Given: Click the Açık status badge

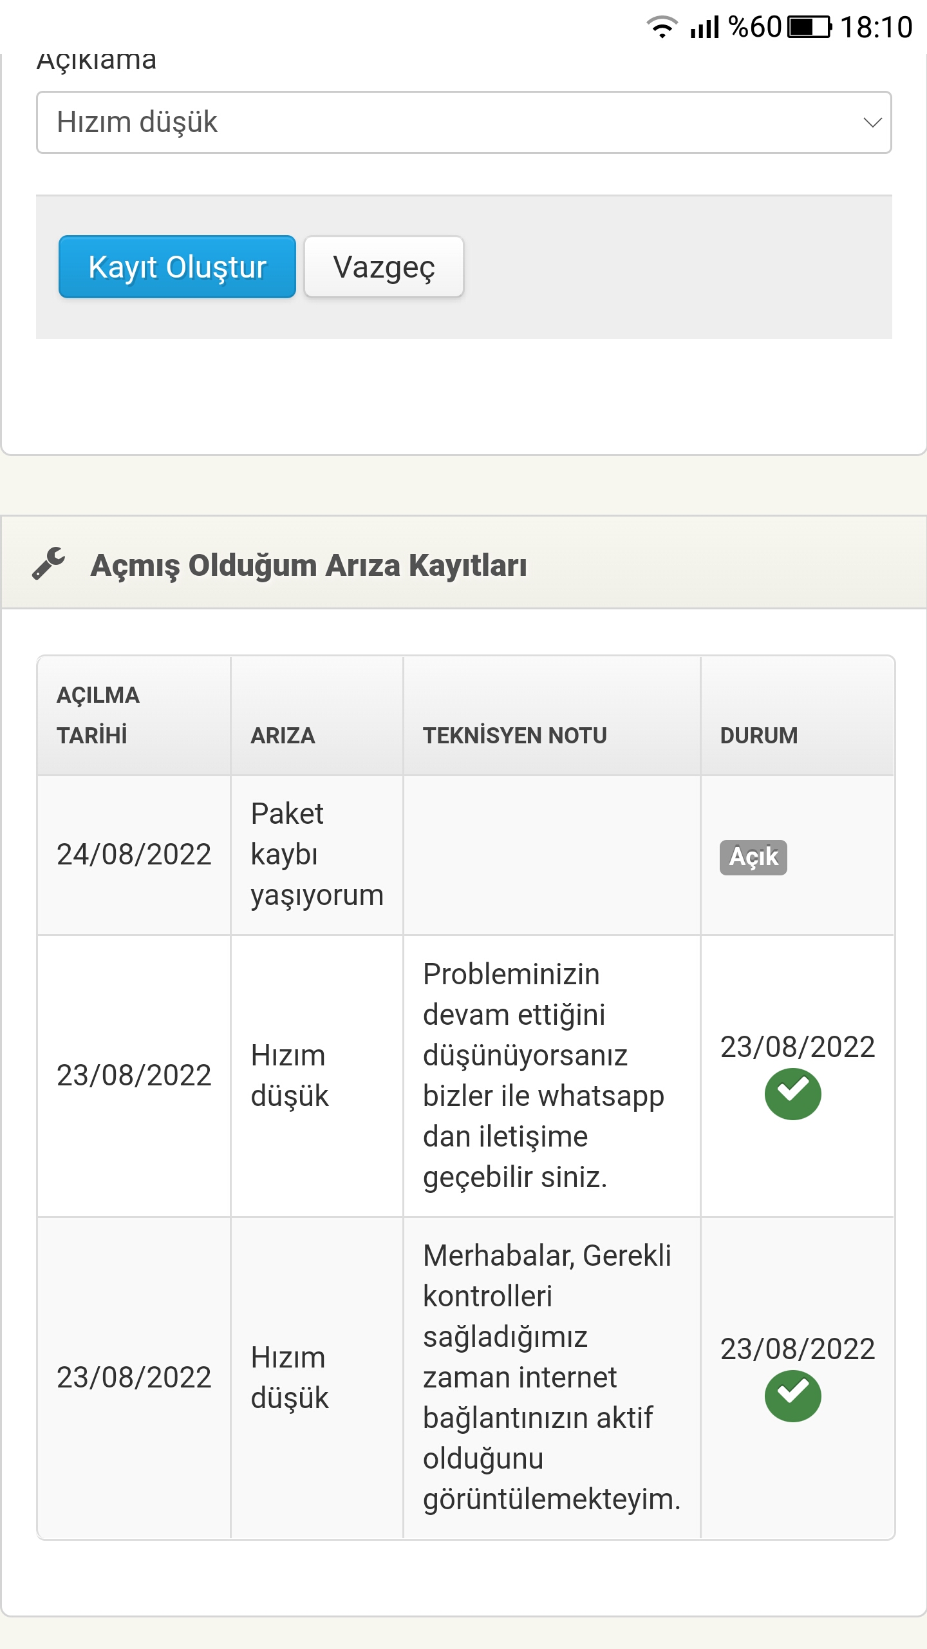Looking at the screenshot, I should pyautogui.click(x=753, y=857).
